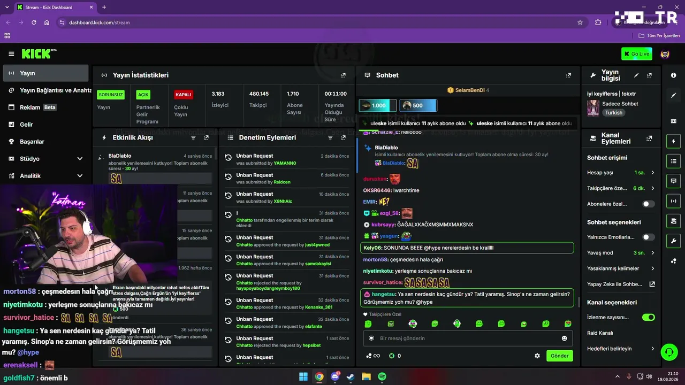
Task: Pop out the Denetim Eylemleri panel
Action: pos(343,137)
